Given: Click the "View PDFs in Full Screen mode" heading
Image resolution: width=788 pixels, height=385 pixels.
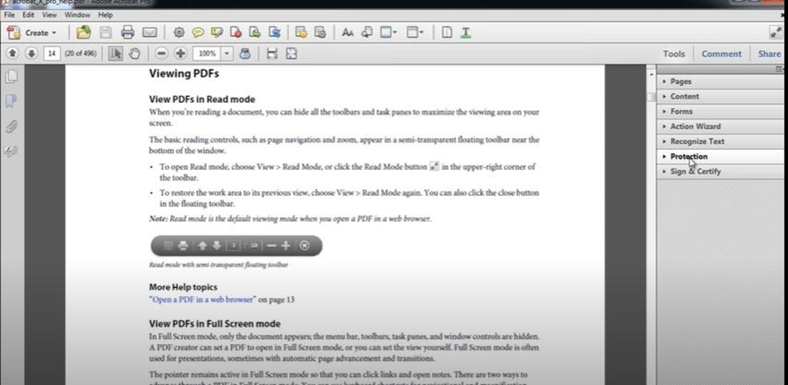Looking at the screenshot, I should coord(215,324).
